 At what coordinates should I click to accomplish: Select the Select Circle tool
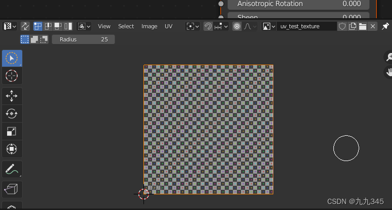coord(11,58)
